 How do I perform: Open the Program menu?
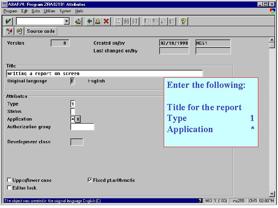10,11
